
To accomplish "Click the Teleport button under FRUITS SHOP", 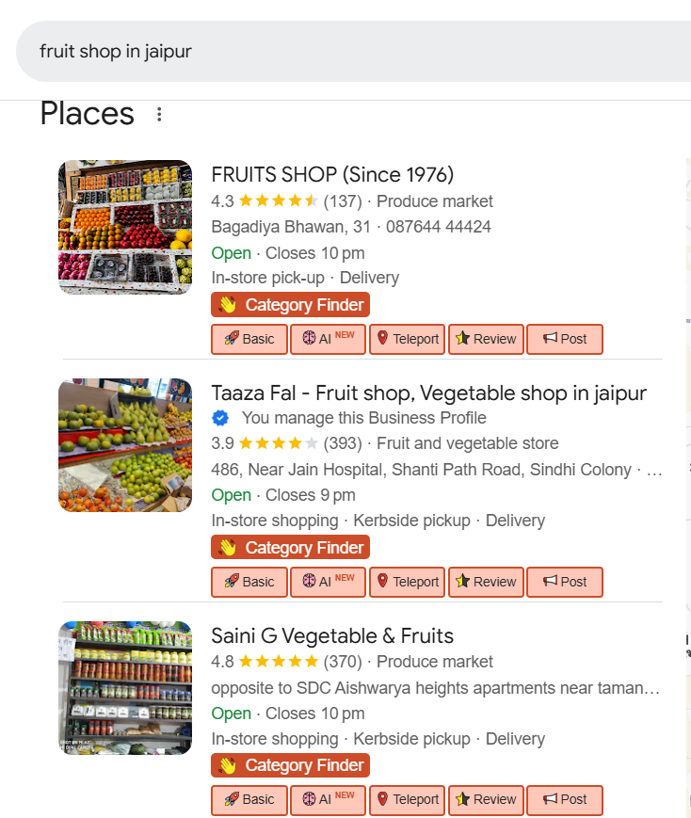I will pos(407,339).
